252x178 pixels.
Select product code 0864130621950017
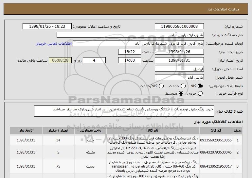point(216,166)
